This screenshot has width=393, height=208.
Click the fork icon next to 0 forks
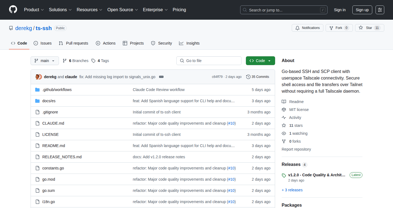(284, 141)
